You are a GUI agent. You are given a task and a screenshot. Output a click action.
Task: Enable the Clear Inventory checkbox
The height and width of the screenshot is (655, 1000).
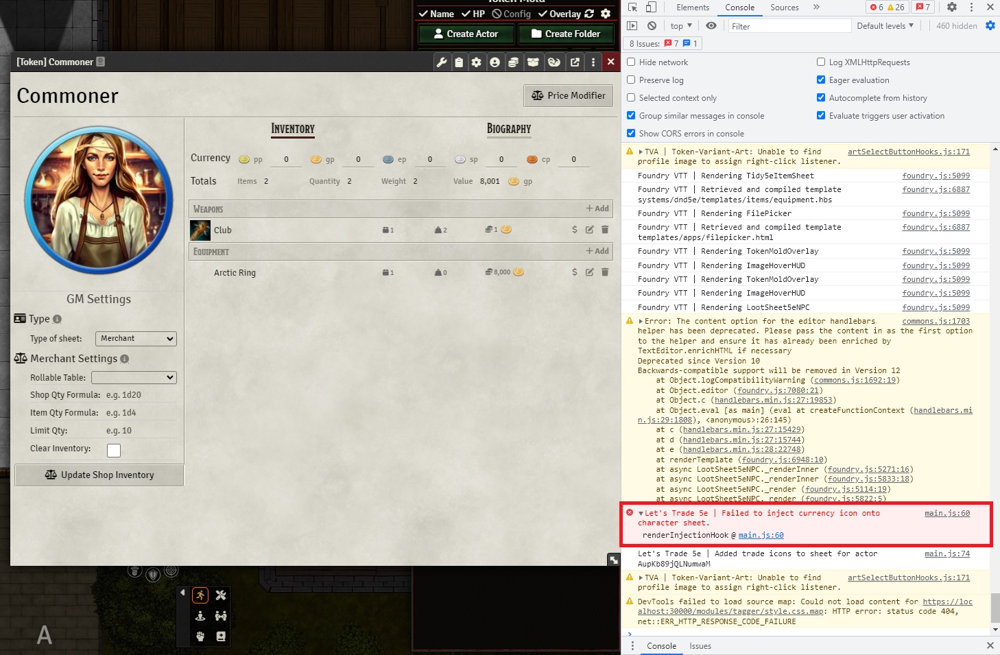pyautogui.click(x=113, y=450)
